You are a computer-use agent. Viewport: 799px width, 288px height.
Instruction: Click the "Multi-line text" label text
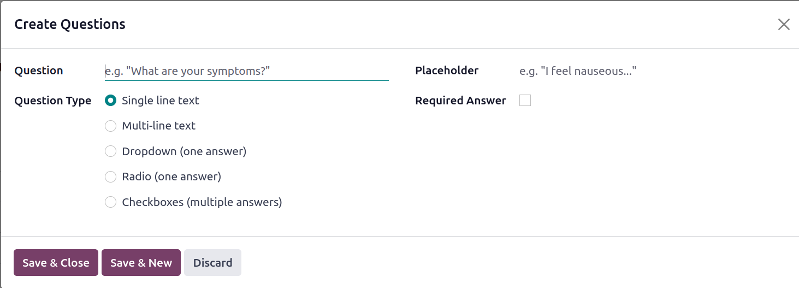pyautogui.click(x=159, y=126)
